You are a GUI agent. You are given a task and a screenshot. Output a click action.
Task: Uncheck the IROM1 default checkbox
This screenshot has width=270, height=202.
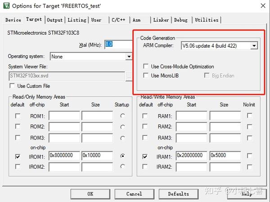point(18,157)
